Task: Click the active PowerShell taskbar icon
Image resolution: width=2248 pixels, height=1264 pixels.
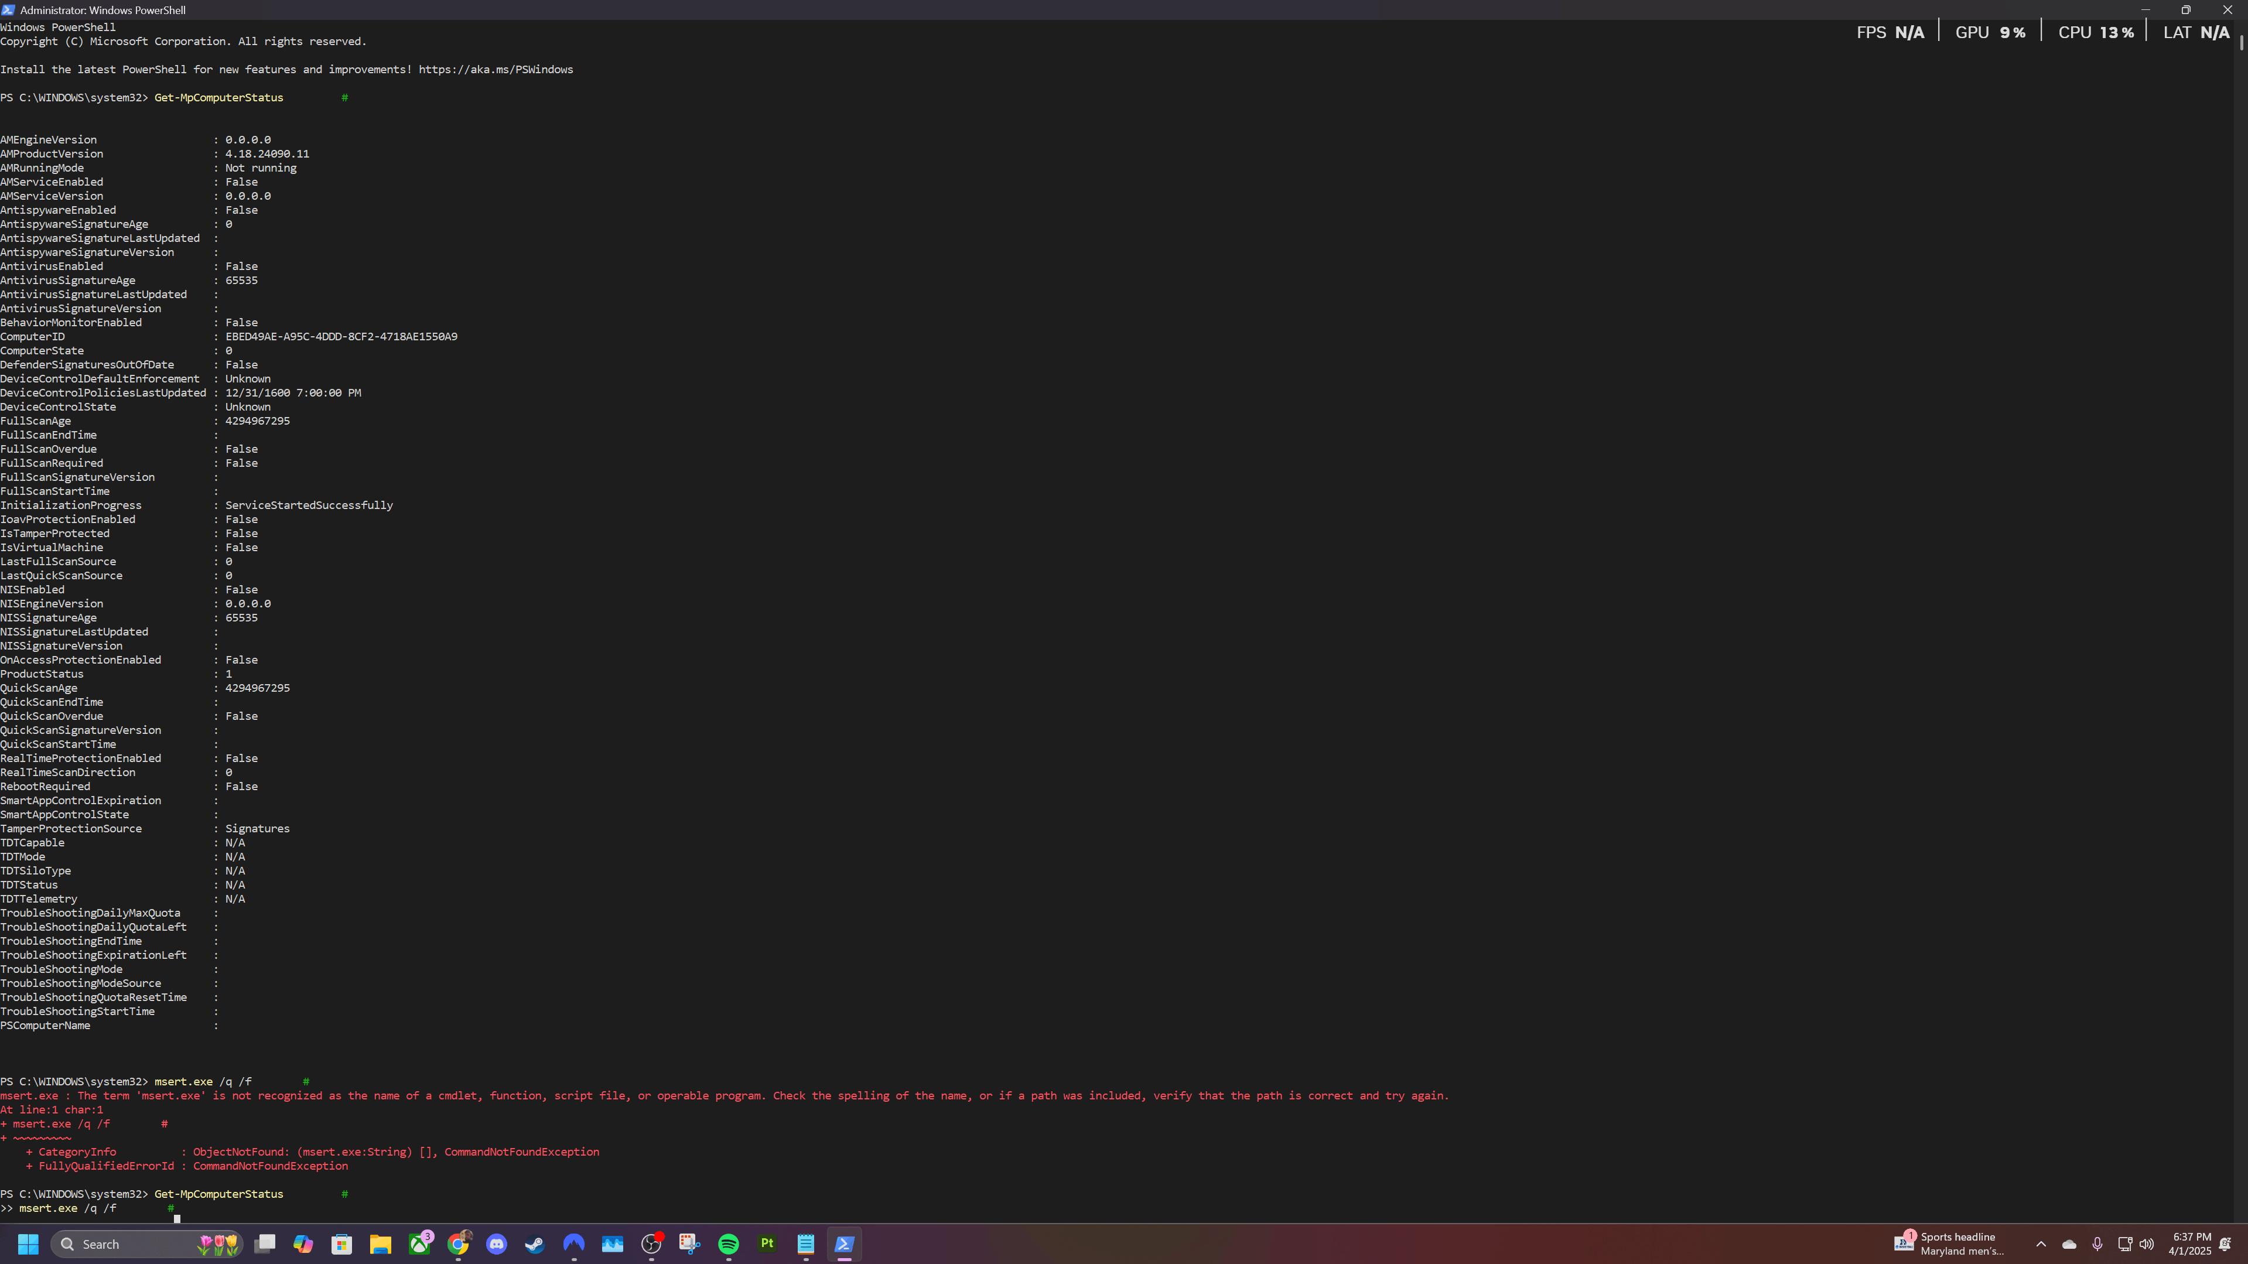Action: [x=844, y=1244]
